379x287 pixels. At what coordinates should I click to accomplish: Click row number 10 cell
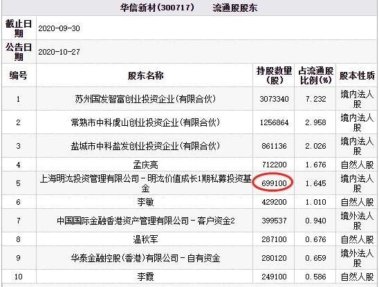[x=19, y=277]
